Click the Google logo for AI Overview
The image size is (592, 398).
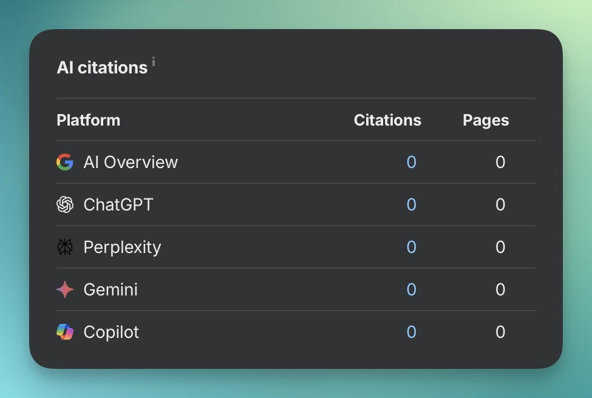click(x=65, y=162)
